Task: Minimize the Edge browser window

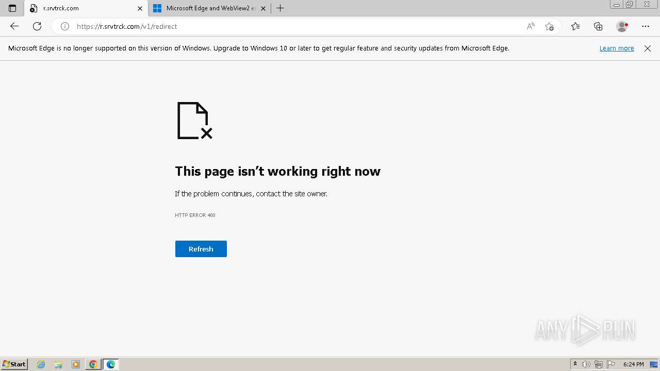Action: [617, 5]
